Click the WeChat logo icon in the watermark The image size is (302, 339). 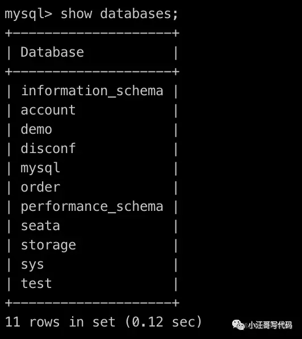[238, 325]
